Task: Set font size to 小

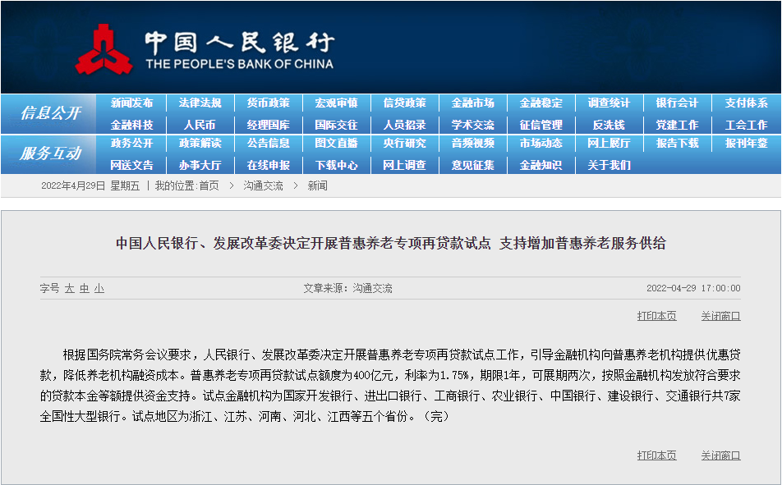Action: (x=99, y=289)
